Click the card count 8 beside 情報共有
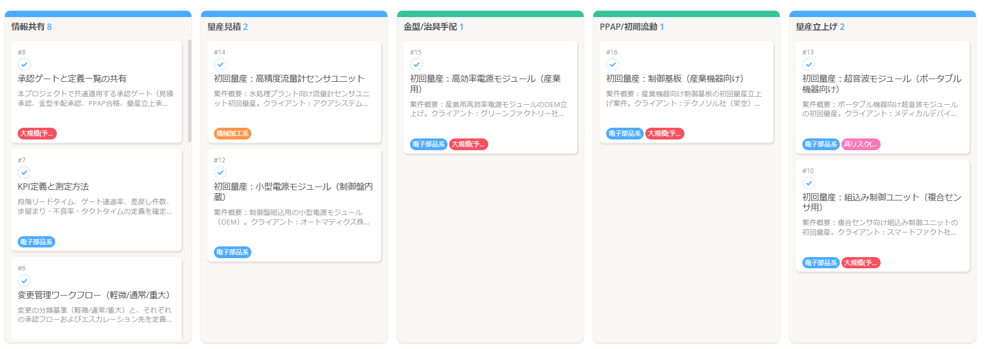Image resolution: width=984 pixels, height=349 pixels. coord(49,26)
